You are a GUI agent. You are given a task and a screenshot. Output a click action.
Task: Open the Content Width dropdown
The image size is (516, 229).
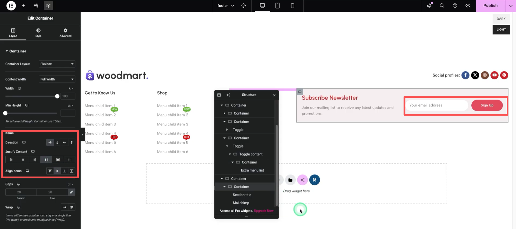point(57,79)
